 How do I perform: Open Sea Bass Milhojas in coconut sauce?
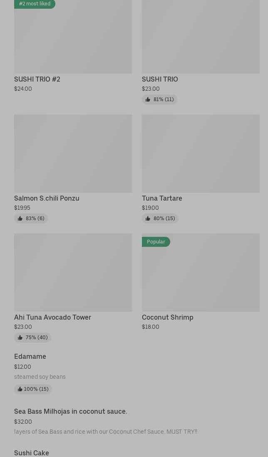70,411
